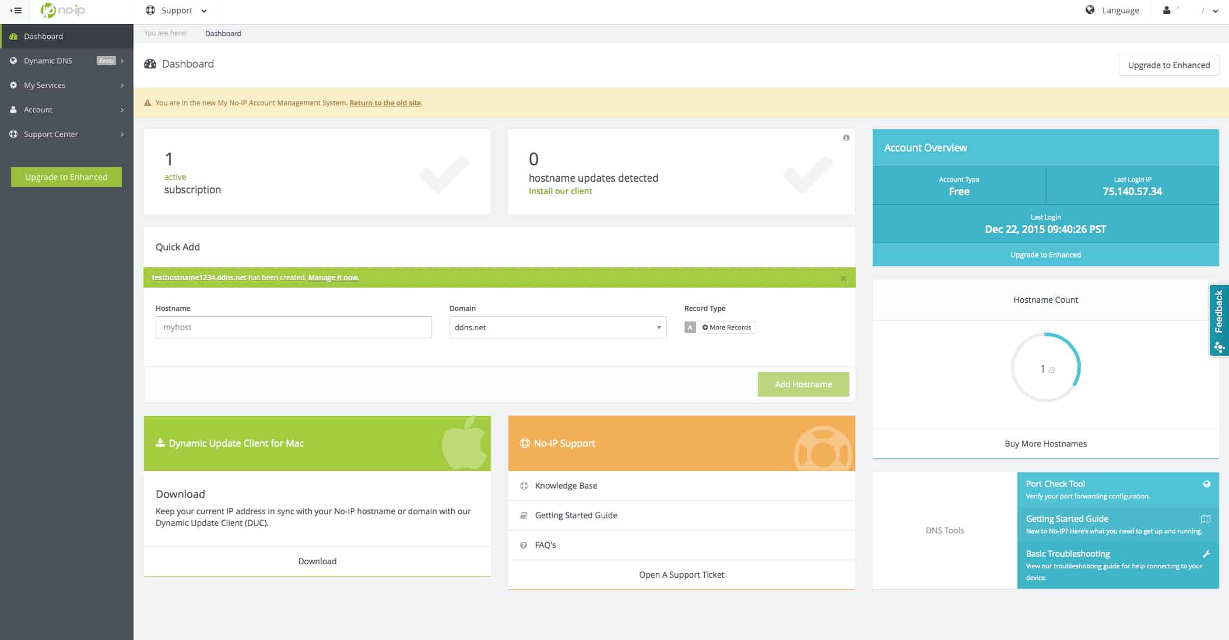Click Upgrade to Enhanced in Account Overview
This screenshot has height=640, width=1229.
[1046, 255]
